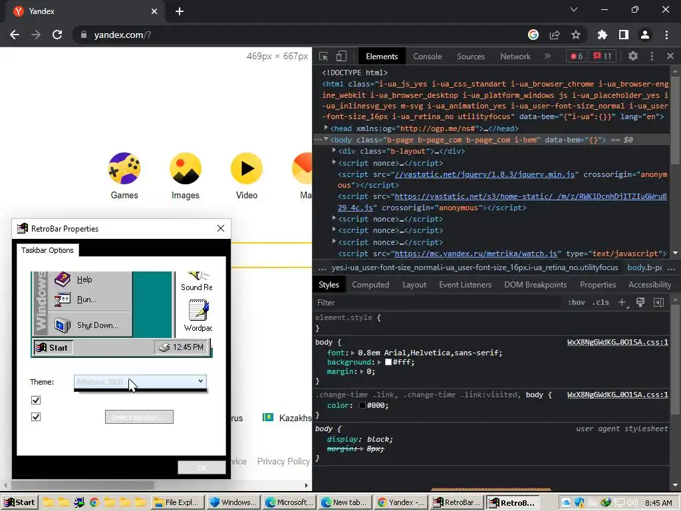Screen dimensions: 681x511
Task: Click the Privacy Policy link on the Yandex page
Action: (x=283, y=461)
